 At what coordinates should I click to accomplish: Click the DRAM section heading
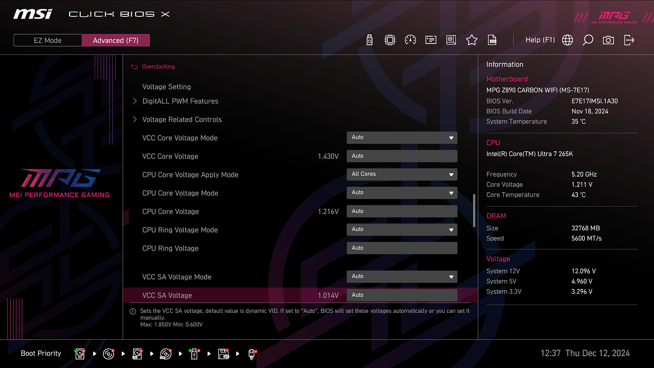[496, 216]
